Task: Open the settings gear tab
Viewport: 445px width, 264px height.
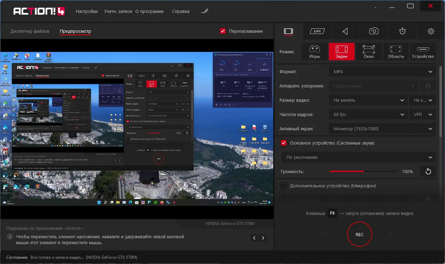Action: [431, 31]
